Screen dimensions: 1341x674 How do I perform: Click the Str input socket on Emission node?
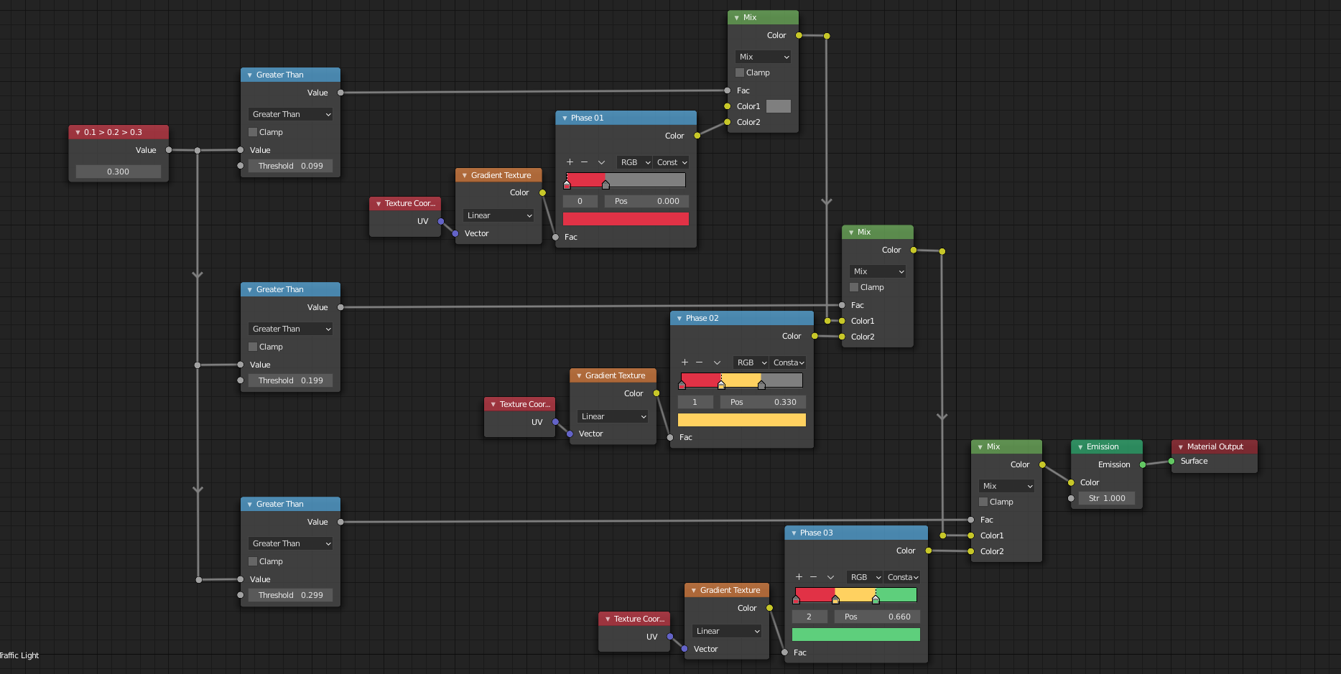point(1071,498)
